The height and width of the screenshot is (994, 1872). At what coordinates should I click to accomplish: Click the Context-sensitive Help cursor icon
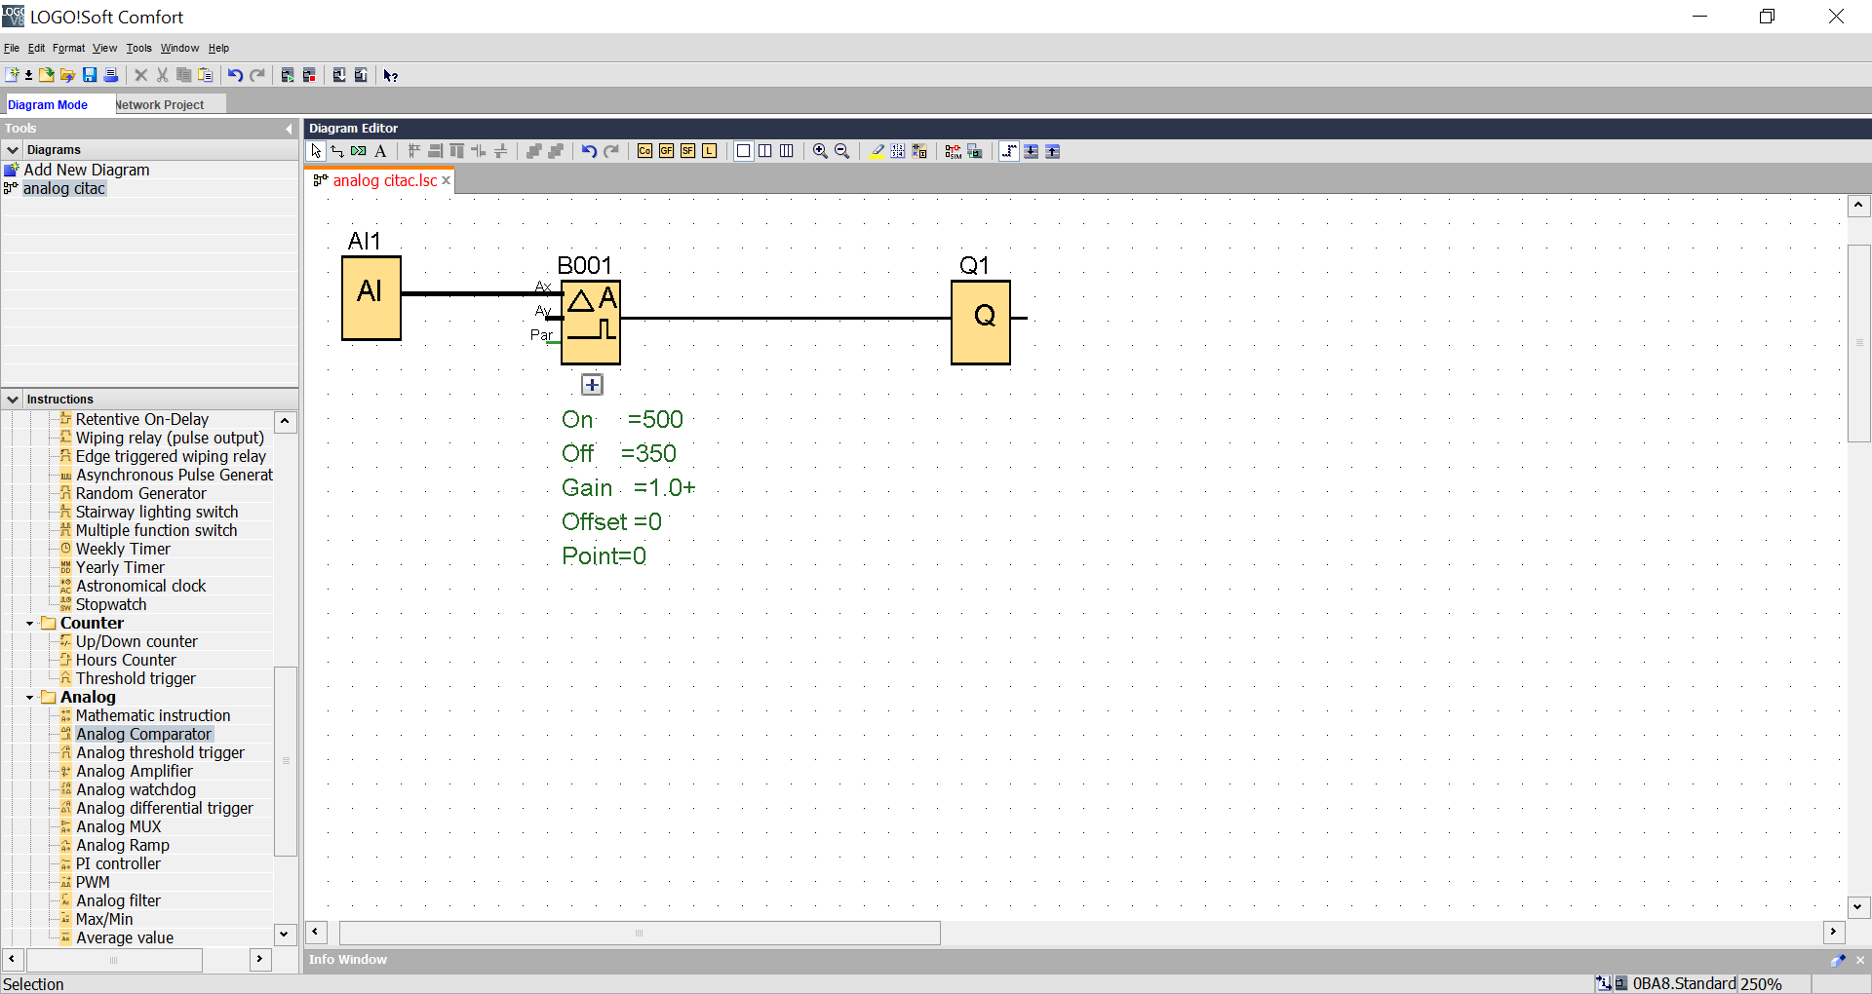click(391, 75)
